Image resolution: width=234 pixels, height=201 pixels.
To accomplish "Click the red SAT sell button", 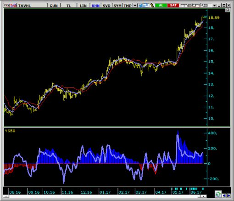I will pos(173,6).
